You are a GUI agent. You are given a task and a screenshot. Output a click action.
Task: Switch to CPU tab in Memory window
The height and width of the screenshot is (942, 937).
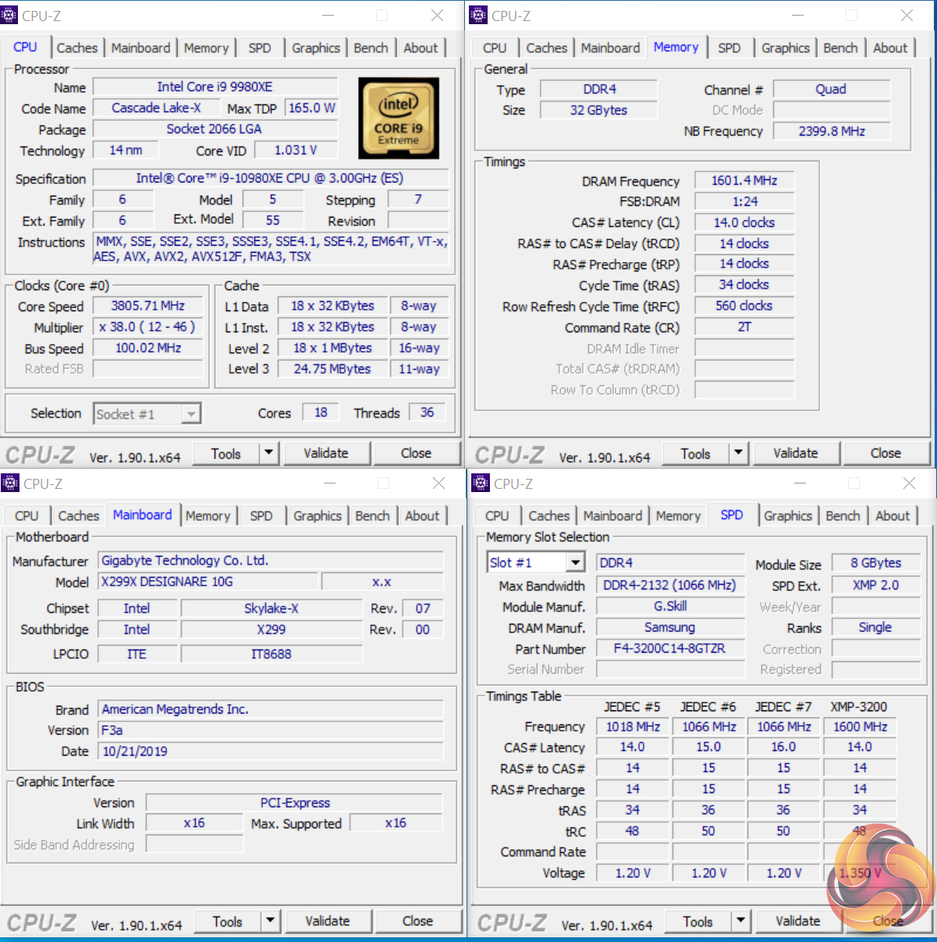pyautogui.click(x=495, y=48)
